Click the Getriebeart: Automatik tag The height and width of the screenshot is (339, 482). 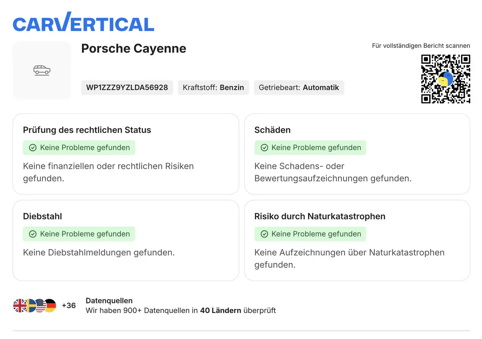click(x=299, y=87)
